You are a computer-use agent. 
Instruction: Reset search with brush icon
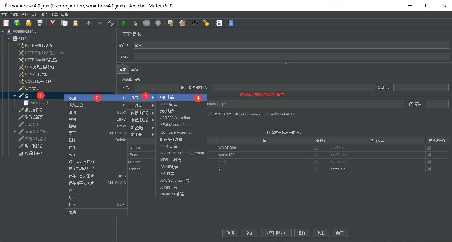point(206,23)
